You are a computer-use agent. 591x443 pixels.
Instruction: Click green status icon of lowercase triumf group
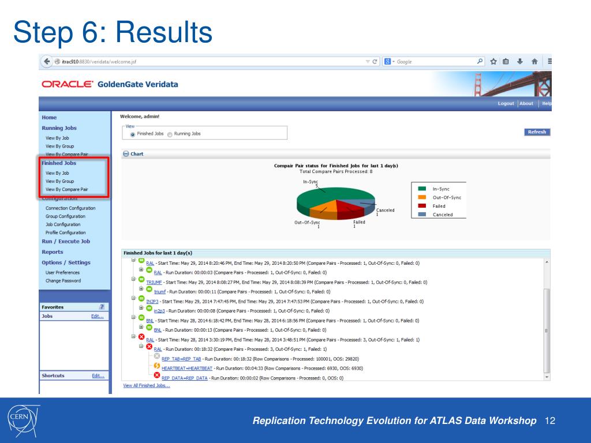[149, 289]
